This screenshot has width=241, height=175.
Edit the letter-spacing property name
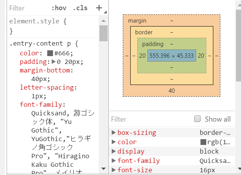point(47,88)
